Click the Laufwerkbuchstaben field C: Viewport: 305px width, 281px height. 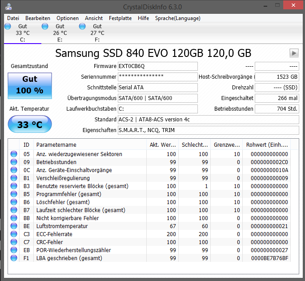[x=158, y=108]
